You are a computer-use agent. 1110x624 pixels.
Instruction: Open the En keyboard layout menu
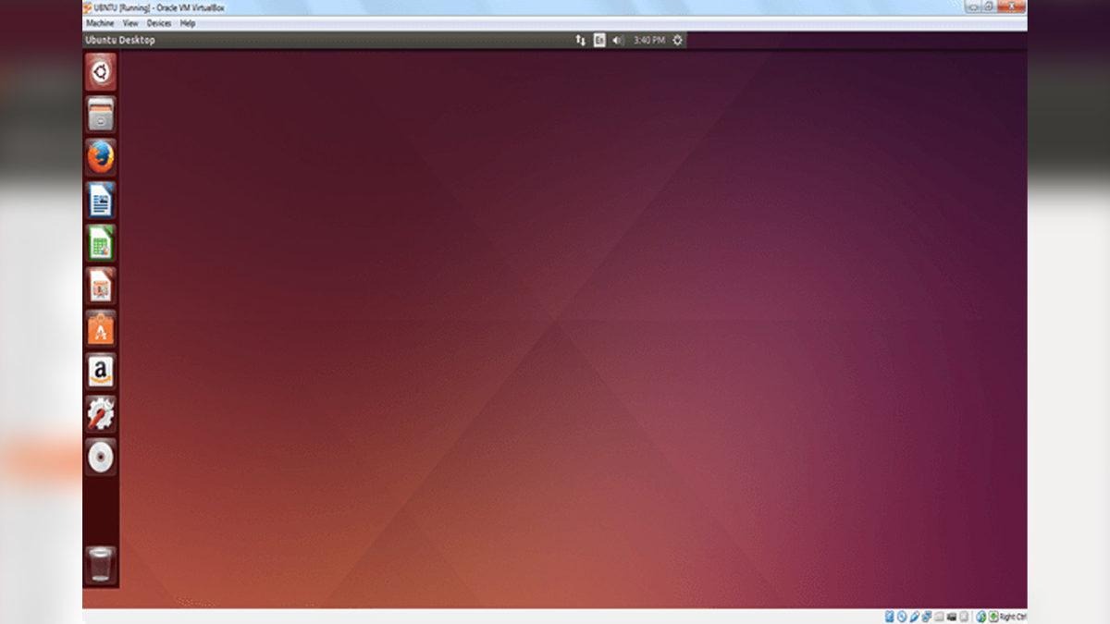point(598,40)
